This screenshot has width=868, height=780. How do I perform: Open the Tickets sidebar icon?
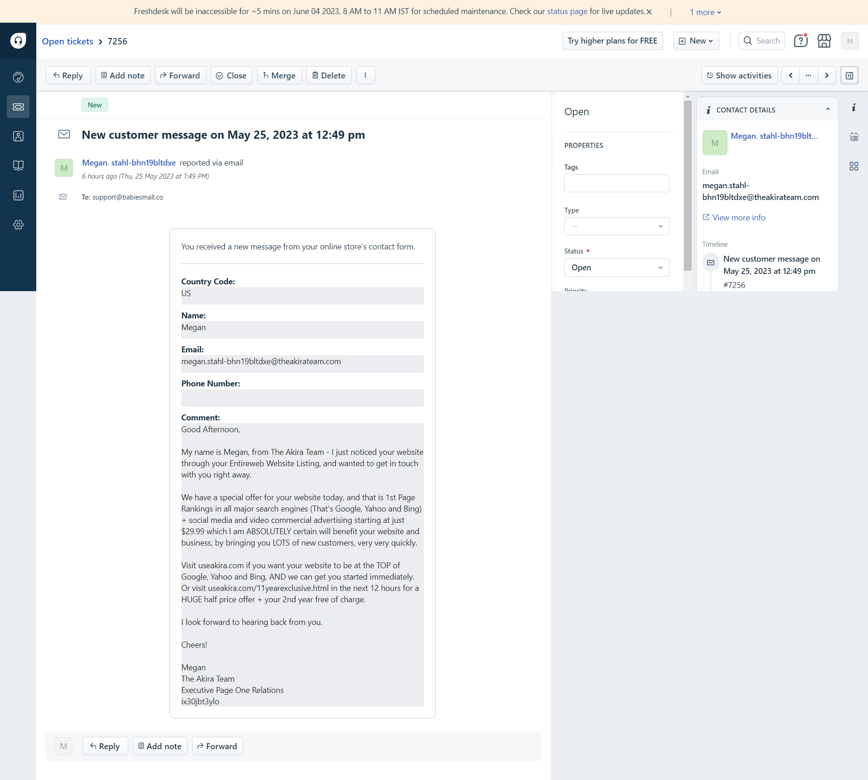click(18, 107)
